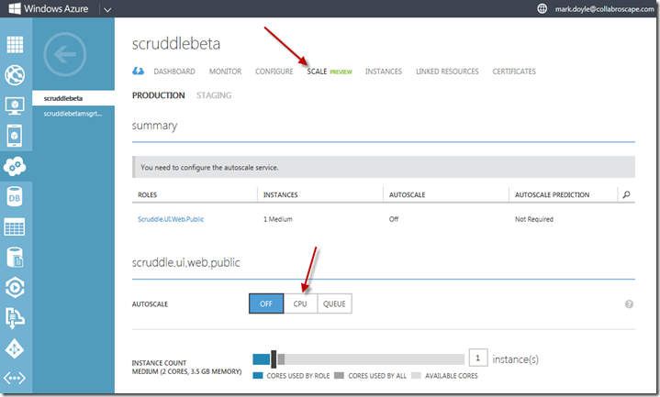
Task: Click the quick start cloud icon beside Dashboard
Action: click(138, 72)
